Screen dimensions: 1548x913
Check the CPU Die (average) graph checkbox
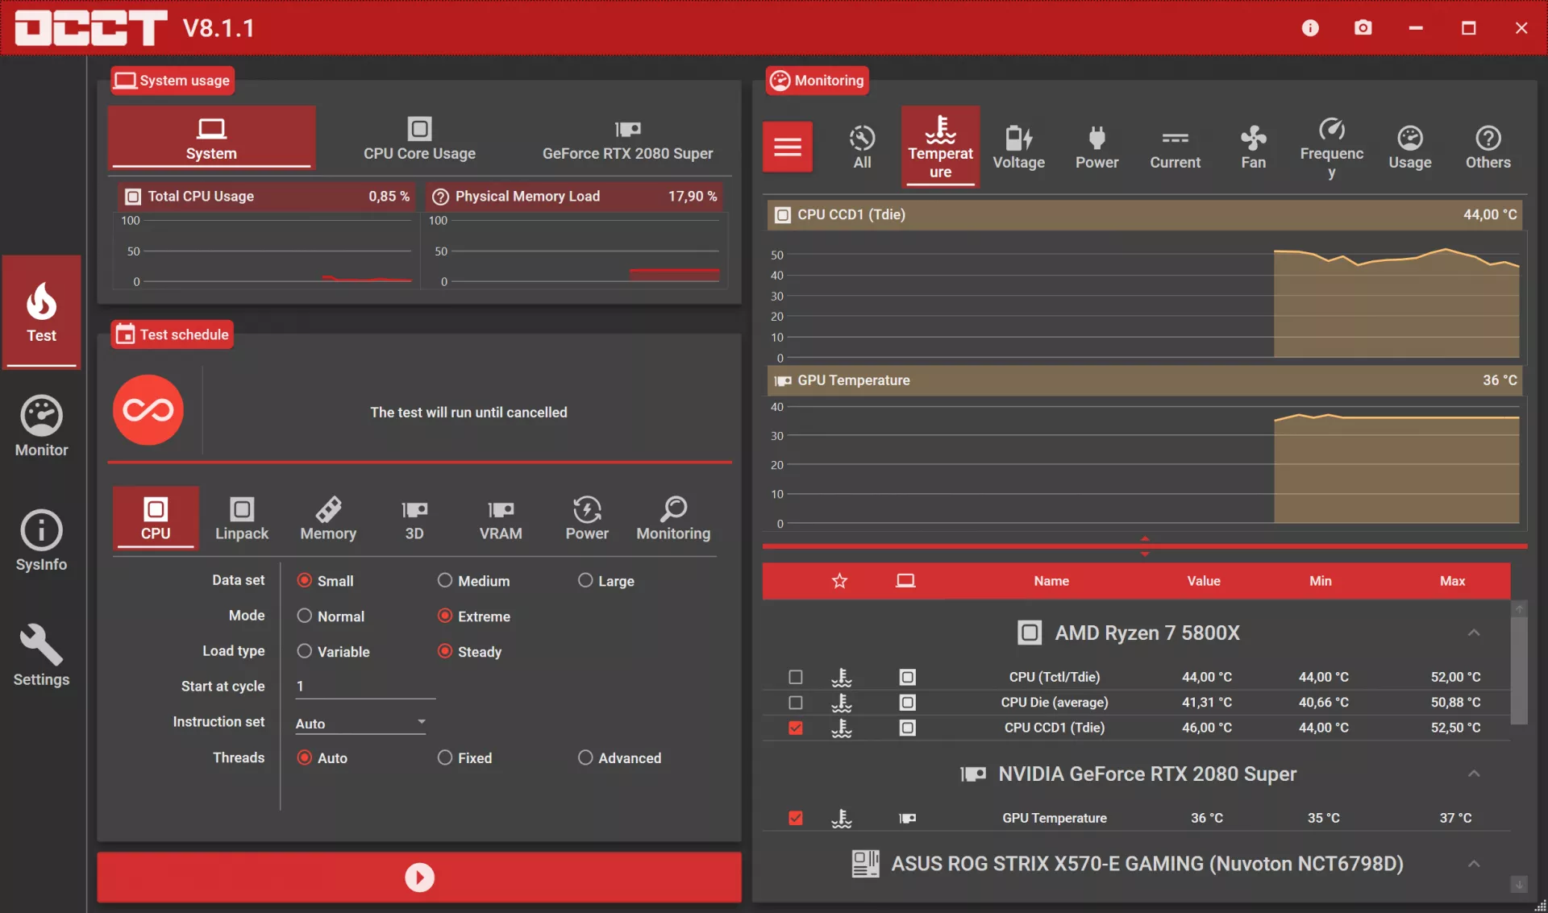point(795,703)
